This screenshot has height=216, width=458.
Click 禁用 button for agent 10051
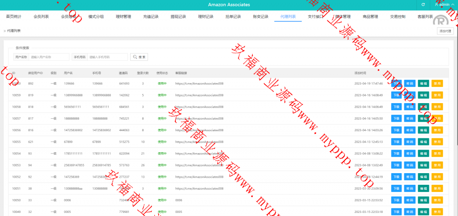coord(437,188)
